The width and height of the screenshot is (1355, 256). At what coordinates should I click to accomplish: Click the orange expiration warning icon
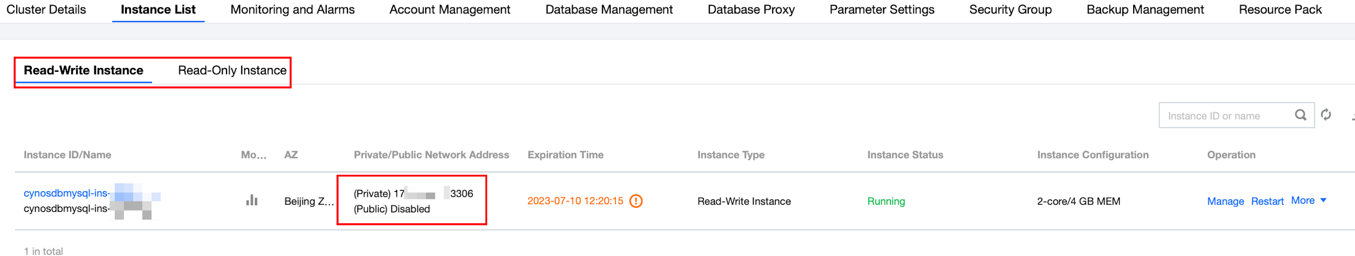coord(636,201)
